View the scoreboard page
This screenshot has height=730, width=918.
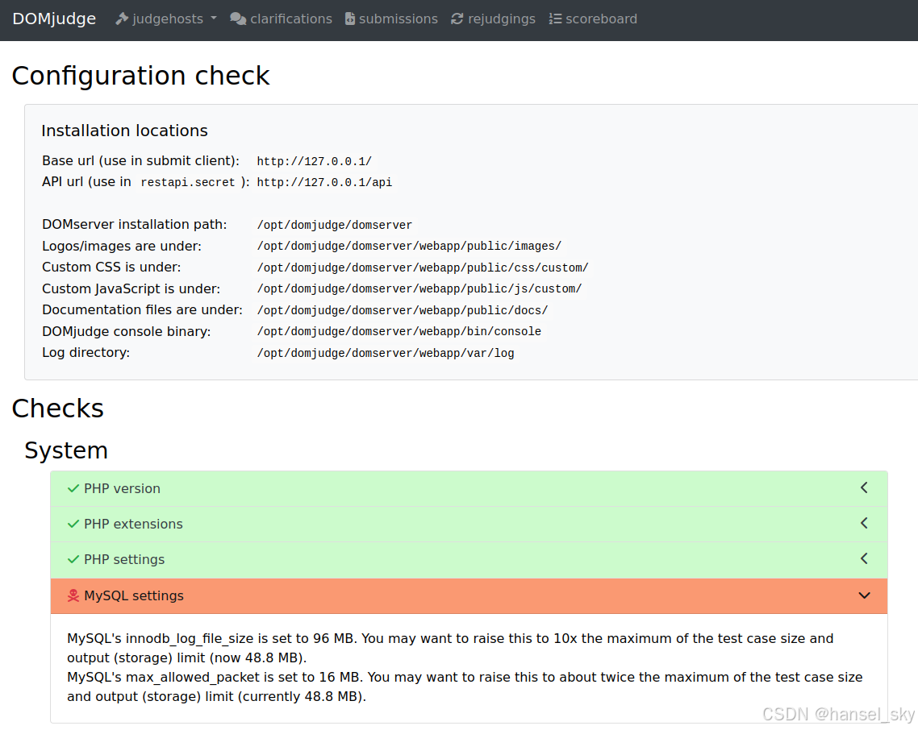pos(592,19)
